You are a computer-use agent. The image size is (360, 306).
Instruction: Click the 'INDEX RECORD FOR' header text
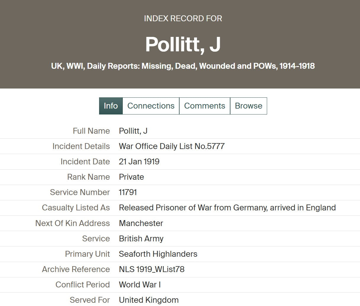(x=183, y=19)
